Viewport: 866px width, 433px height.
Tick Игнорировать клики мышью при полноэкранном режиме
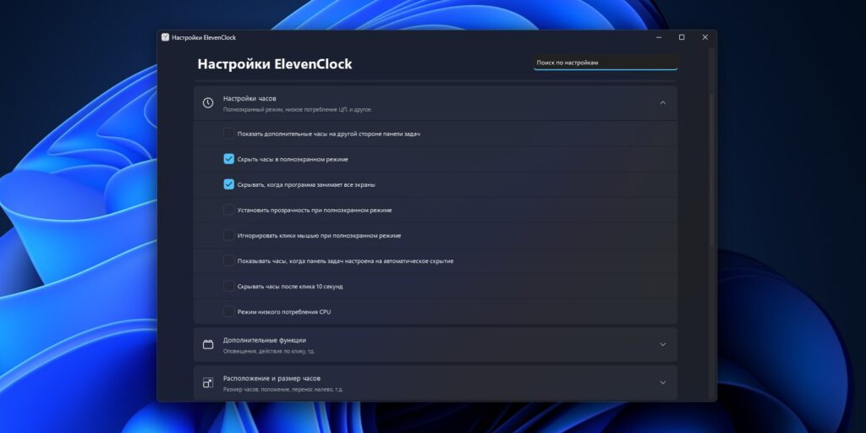[228, 235]
